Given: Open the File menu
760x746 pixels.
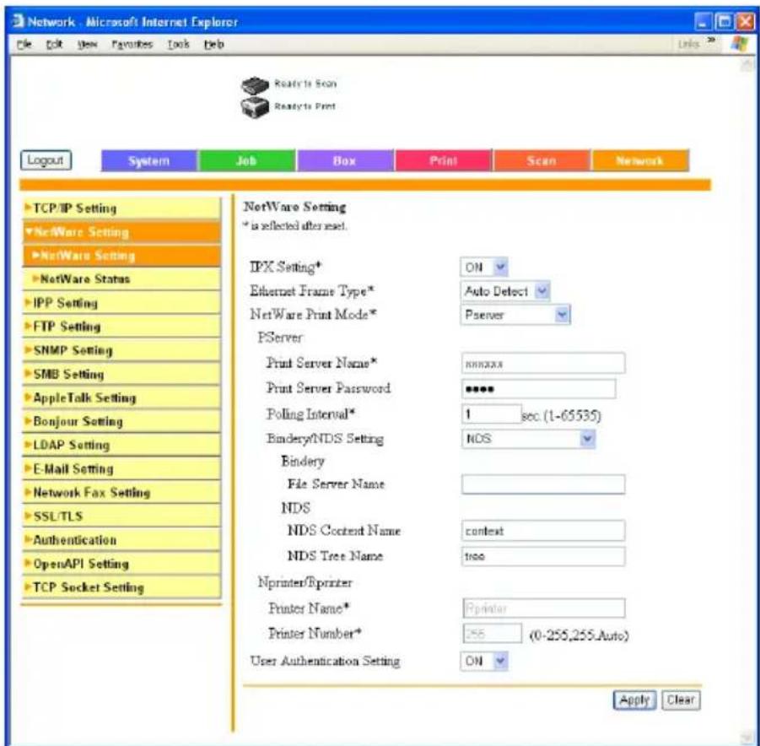Looking at the screenshot, I should 24,44.
